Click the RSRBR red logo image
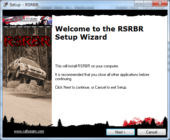170x140 pixels. coord(27,41)
